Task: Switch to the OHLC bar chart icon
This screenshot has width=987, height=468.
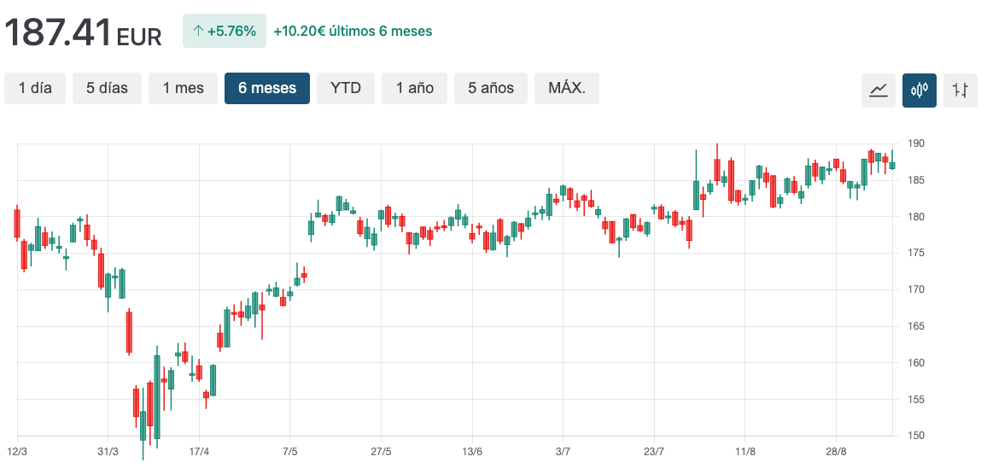Action: click(x=961, y=90)
